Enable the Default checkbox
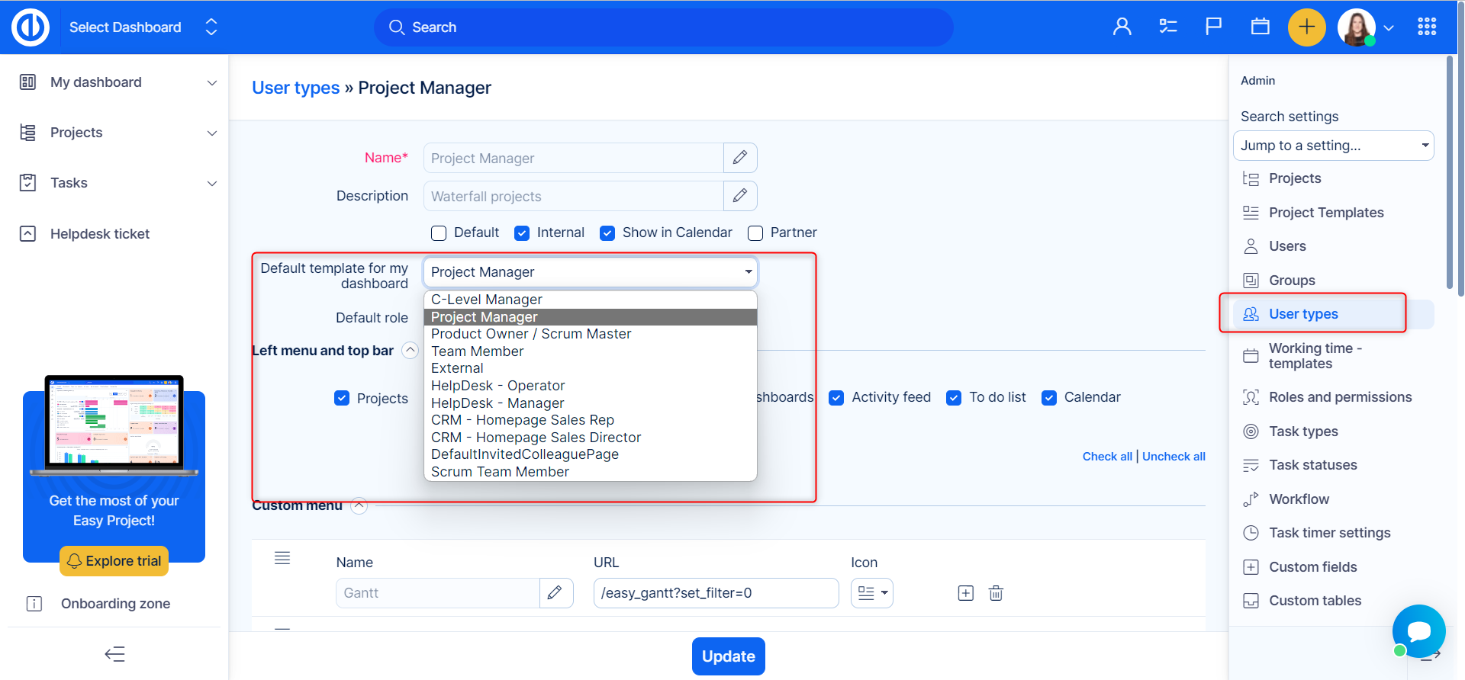Viewport: 1465px width, 680px height. click(x=439, y=233)
